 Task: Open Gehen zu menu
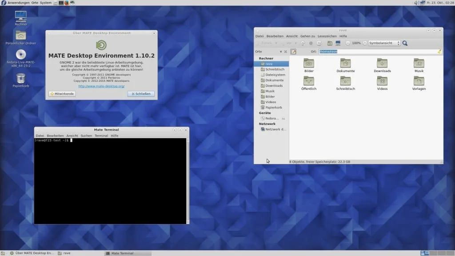pos(307,36)
